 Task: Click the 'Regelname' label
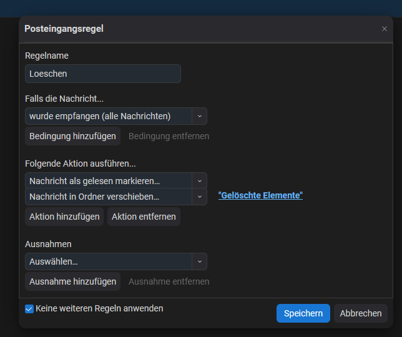click(47, 56)
